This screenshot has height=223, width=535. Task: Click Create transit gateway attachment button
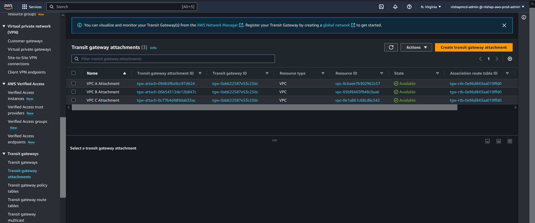474,47
